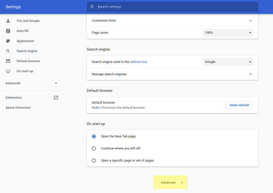The image size is (273, 193).
Task: Click the person icon beside You and Google
Action: pyautogui.click(x=8, y=21)
